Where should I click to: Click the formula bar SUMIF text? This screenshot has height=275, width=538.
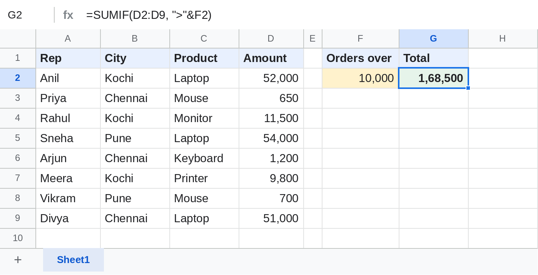click(x=149, y=15)
